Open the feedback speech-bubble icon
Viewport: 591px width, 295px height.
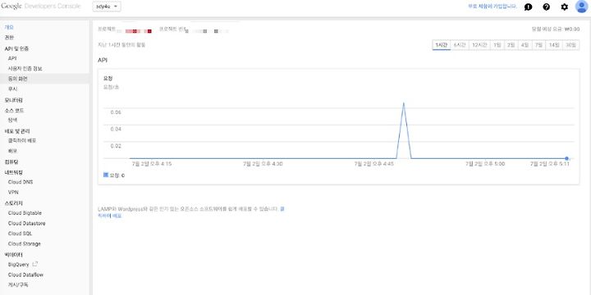[528, 7]
